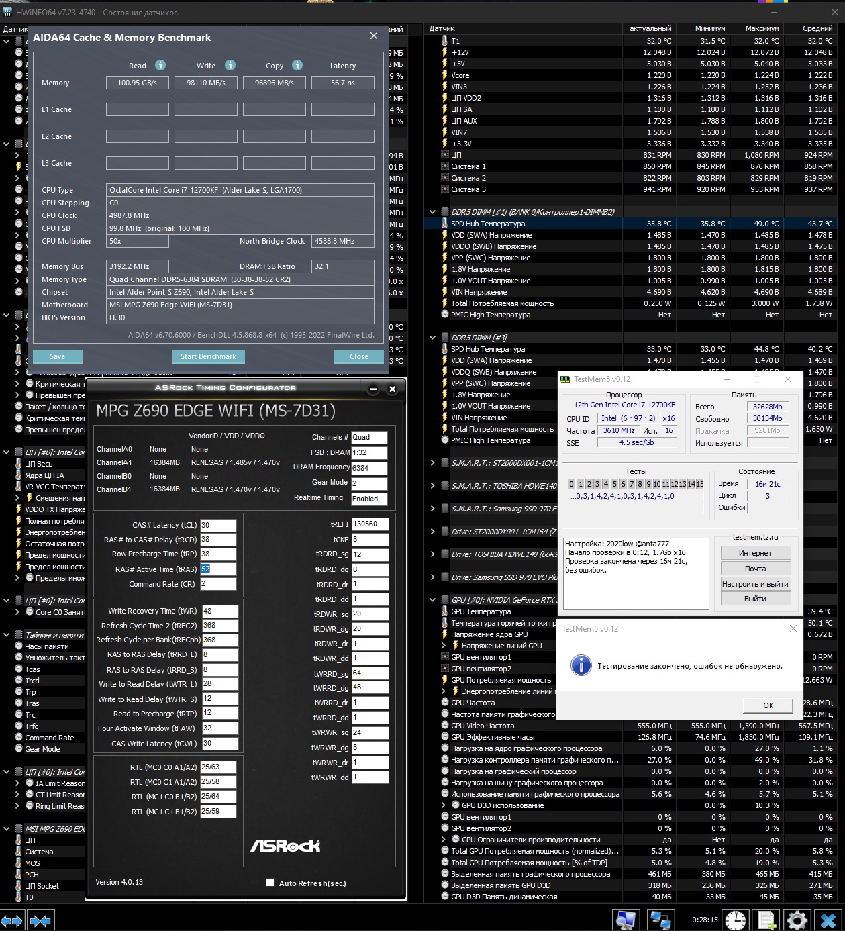Click the round icon of Gear Mode row
Image resolution: width=845 pixels, height=931 pixels.
tap(18, 749)
